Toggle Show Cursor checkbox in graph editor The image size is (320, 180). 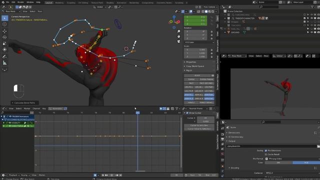(x=187, y=113)
